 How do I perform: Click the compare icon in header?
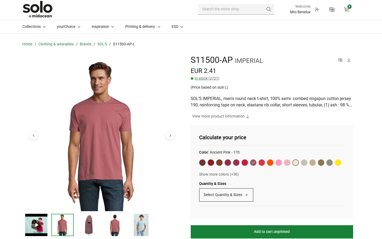point(332,10)
